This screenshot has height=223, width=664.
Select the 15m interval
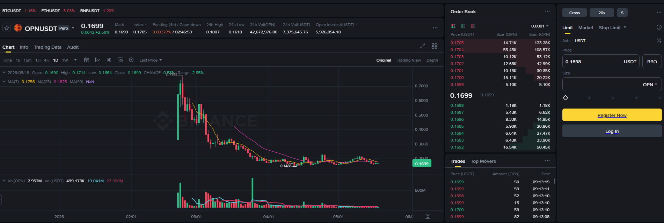pyautogui.click(x=28, y=60)
